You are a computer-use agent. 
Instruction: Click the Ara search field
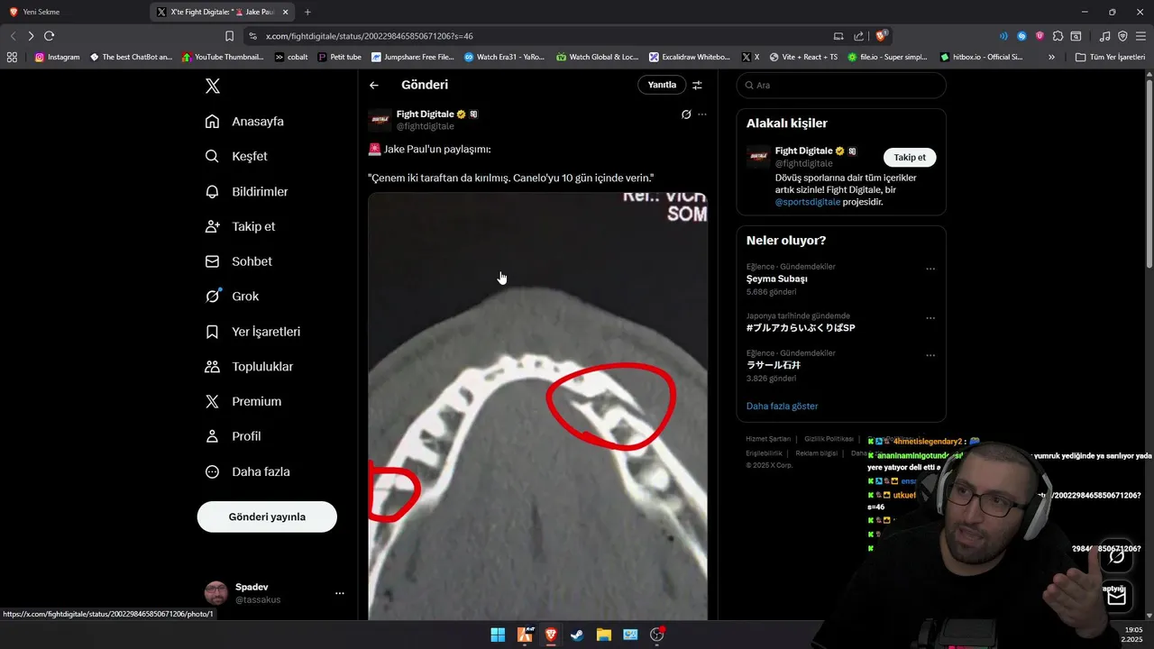pyautogui.click(x=841, y=85)
